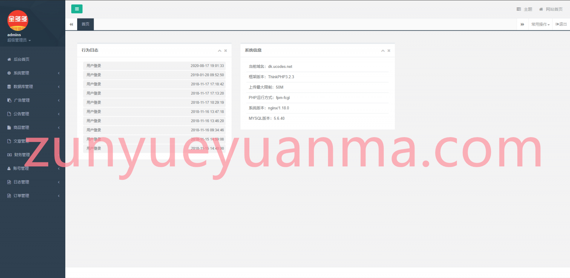Expand the 日志管理 chevron arrow
Viewport: 570px width, 278px height.
coord(59,182)
